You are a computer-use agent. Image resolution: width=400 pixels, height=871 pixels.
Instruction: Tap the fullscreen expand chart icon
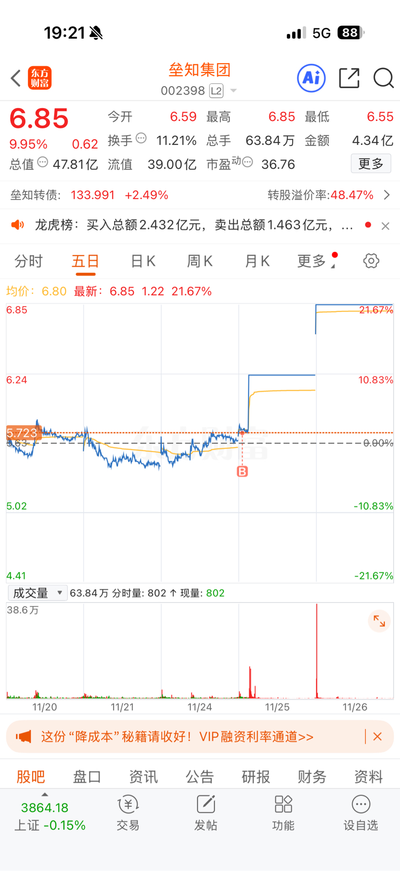(x=379, y=621)
